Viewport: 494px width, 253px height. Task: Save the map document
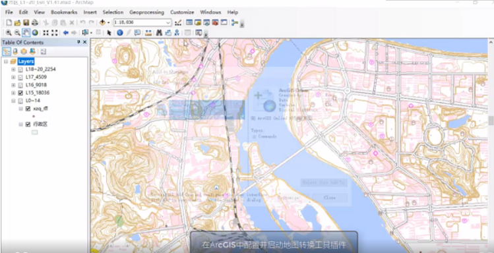point(26,22)
